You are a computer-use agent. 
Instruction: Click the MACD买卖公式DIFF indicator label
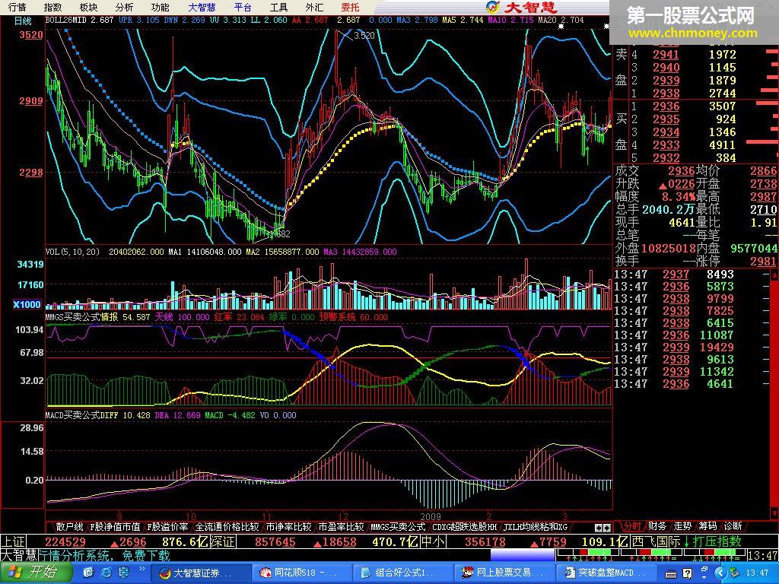point(81,414)
